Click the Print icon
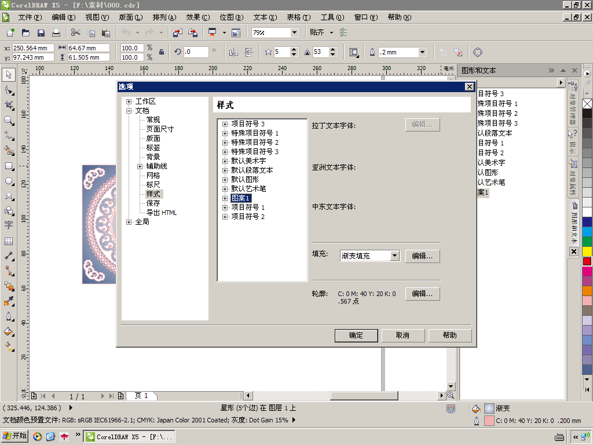The image size is (593, 445). 56,32
